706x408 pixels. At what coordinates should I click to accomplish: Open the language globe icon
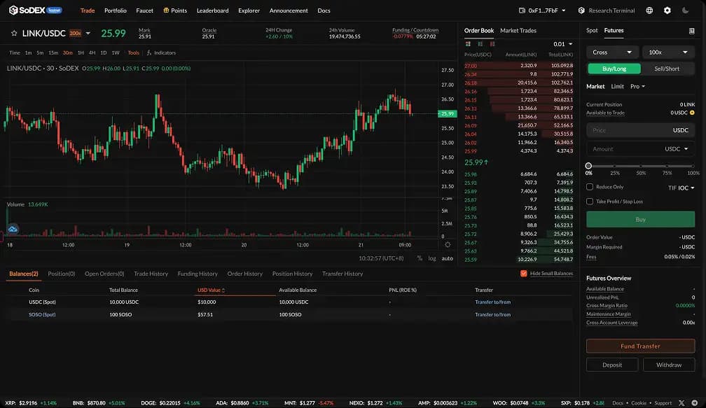tap(649, 10)
